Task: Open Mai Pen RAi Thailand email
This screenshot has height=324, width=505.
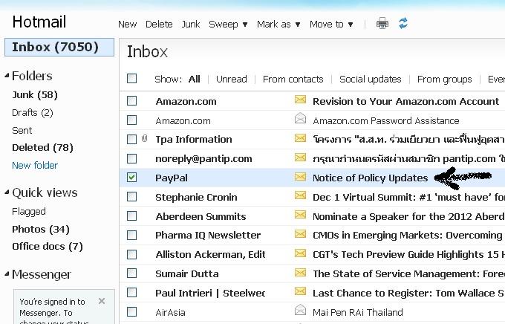Action: tap(358, 312)
